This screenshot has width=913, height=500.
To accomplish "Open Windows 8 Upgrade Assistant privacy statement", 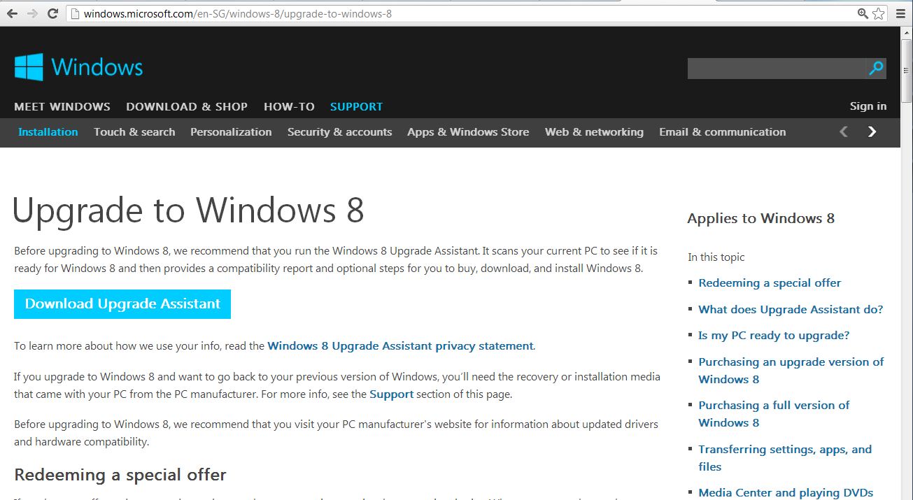I will coord(400,345).
